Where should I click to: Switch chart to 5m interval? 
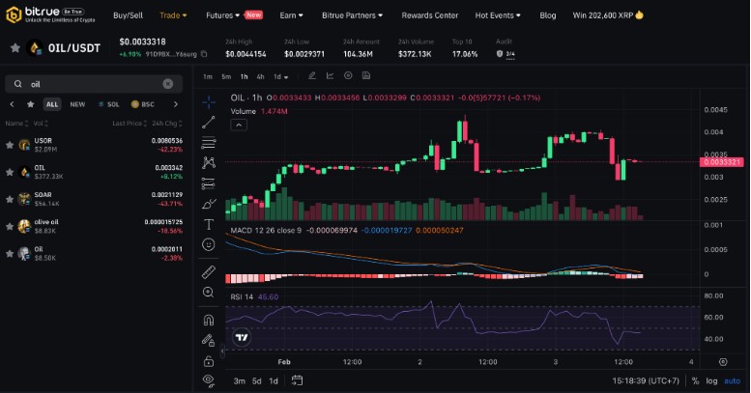click(x=226, y=76)
